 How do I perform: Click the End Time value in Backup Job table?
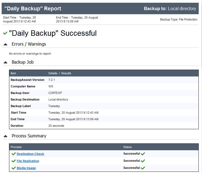73,119
